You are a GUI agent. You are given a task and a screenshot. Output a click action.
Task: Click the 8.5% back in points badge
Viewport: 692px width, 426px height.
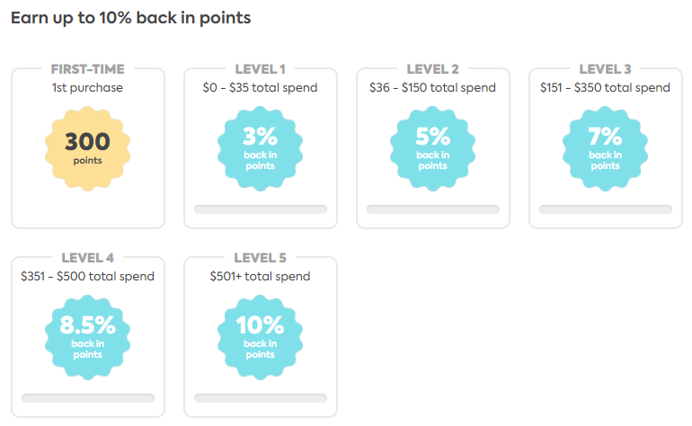click(x=87, y=335)
